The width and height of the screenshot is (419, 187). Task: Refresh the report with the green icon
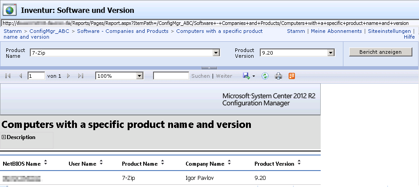tap(265, 76)
